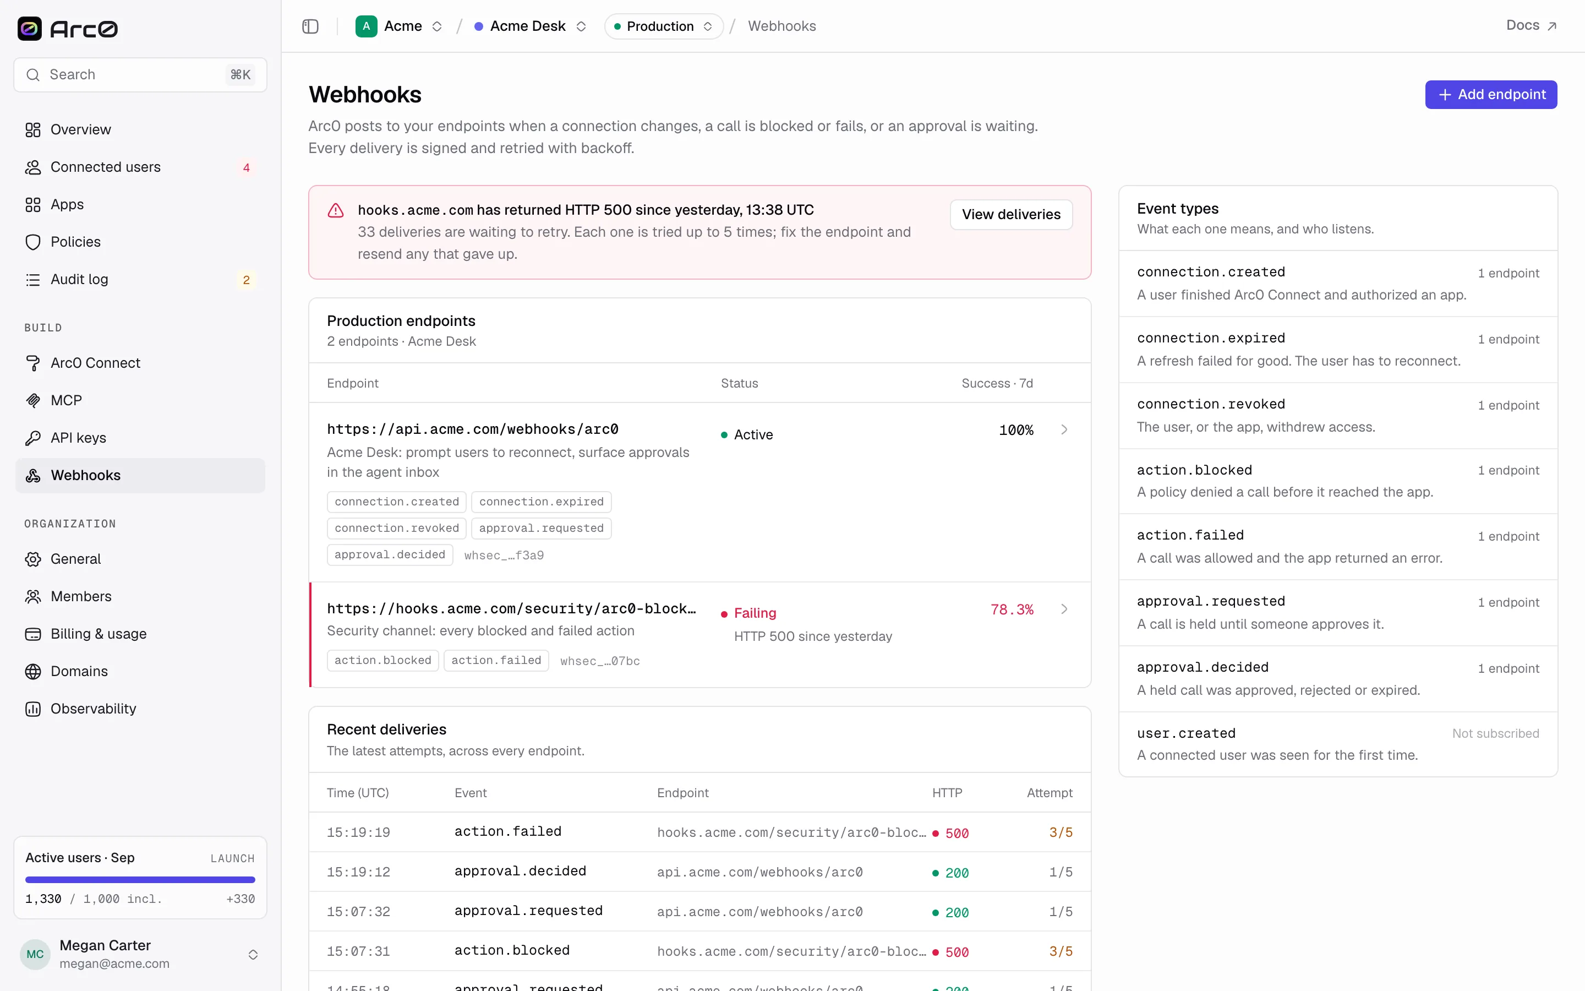The height and width of the screenshot is (991, 1585).
Task: Expand the hooks.acme.com endpoint row chevron
Action: pyautogui.click(x=1064, y=609)
